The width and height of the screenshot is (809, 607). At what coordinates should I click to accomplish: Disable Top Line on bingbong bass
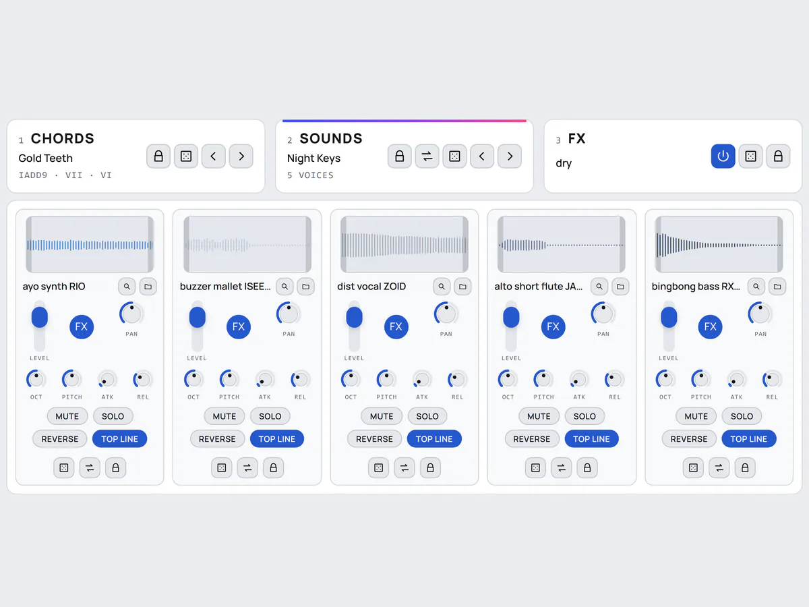coord(749,439)
